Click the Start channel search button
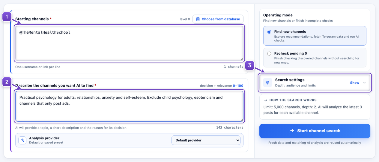The width and height of the screenshot is (379, 162). tap(315, 131)
